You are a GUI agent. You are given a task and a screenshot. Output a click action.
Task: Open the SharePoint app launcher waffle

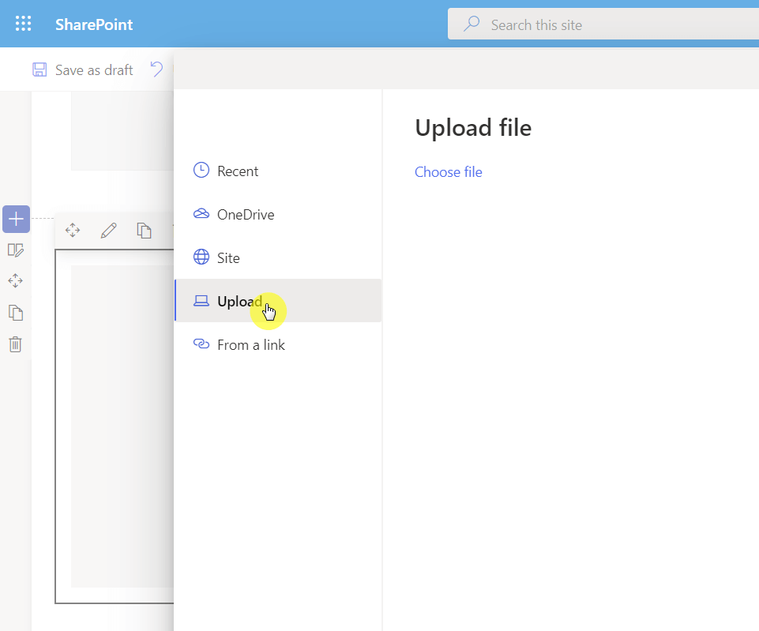23,24
